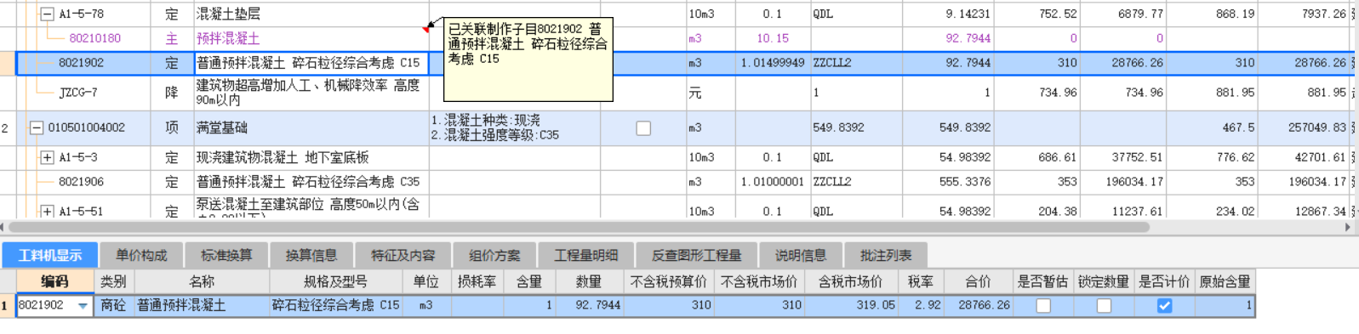Click the 原始含量 column header
Viewport: 1359px width, 334px height.
pyautogui.click(x=1225, y=281)
